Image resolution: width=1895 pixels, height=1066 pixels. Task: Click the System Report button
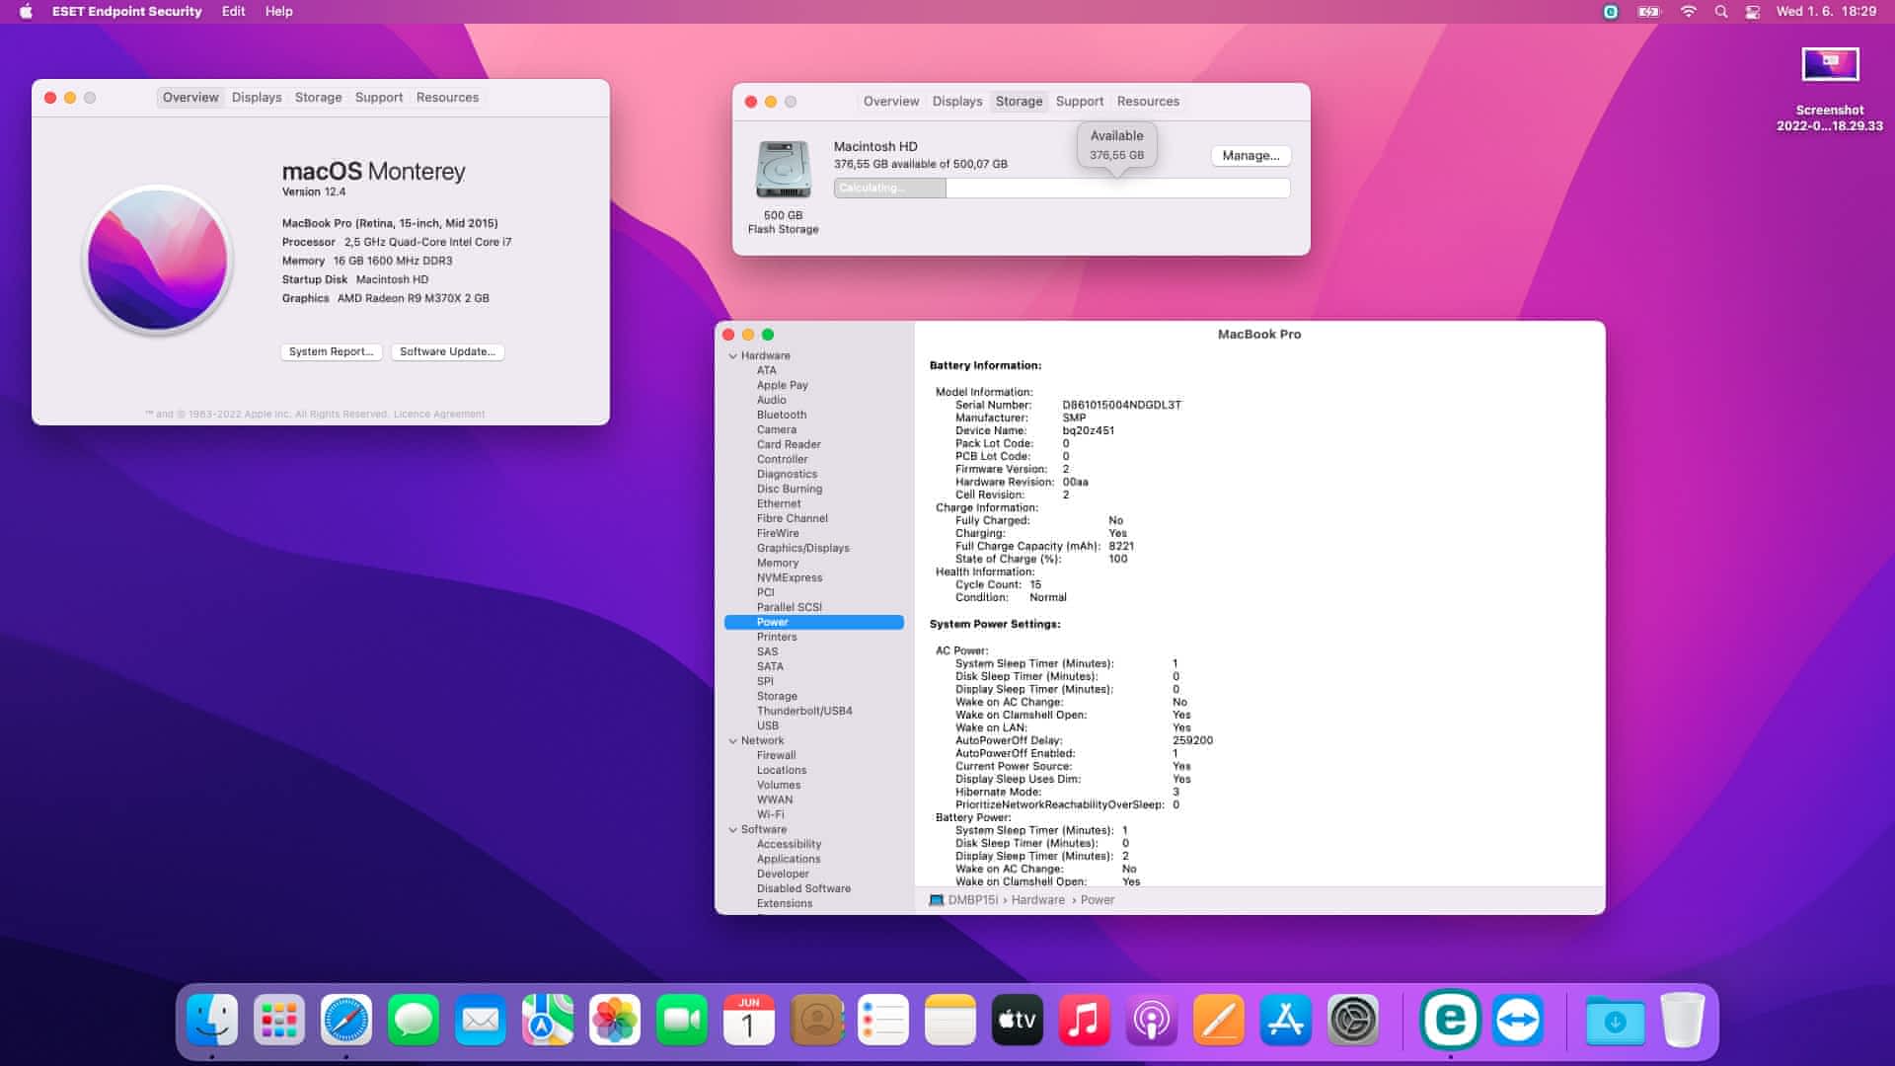[331, 351]
